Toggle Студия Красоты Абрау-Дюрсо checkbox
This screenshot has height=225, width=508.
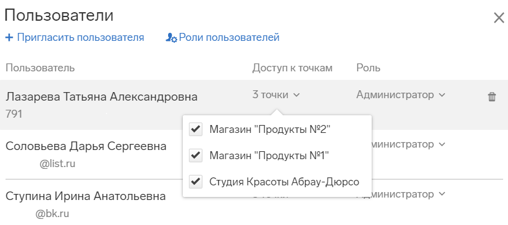196,182
